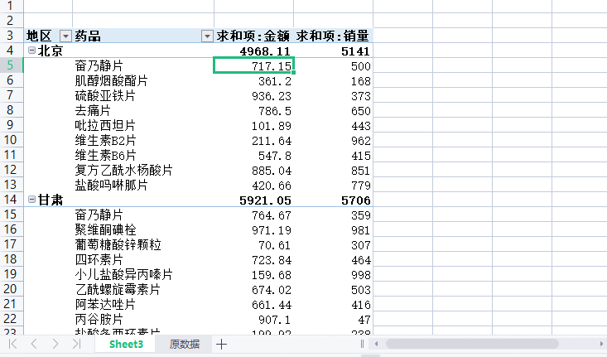Switch to the 原数据 sheet tab
Viewport: 607px width, 357px height.
click(x=184, y=344)
